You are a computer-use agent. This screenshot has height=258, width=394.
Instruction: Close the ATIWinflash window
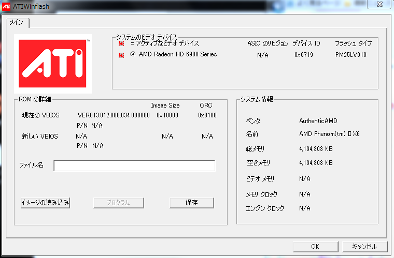pyautogui.click(x=379, y=4)
